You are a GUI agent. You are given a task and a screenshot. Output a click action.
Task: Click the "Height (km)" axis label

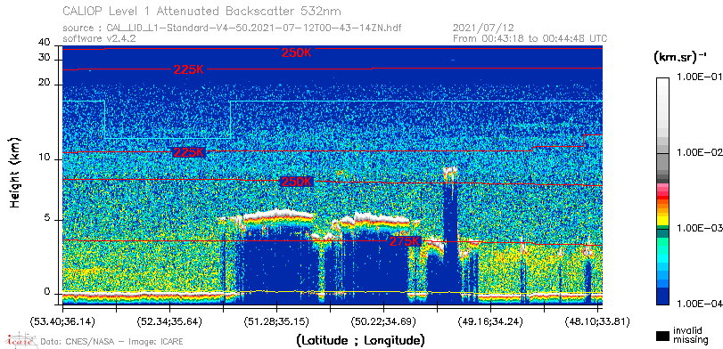15,172
